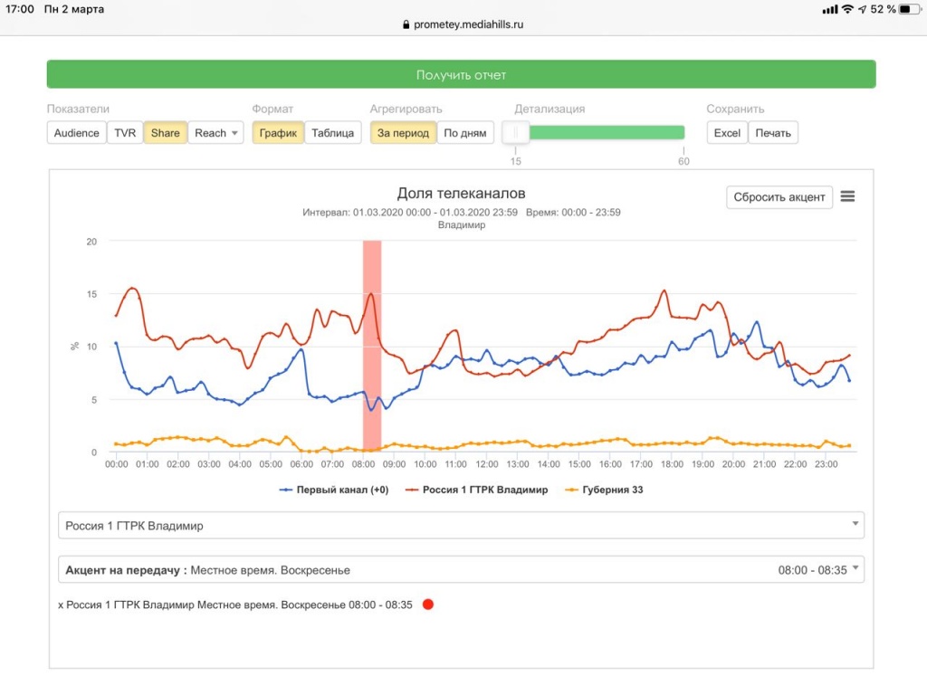
Task: Tap the location arrow status icon
Action: 863,9
